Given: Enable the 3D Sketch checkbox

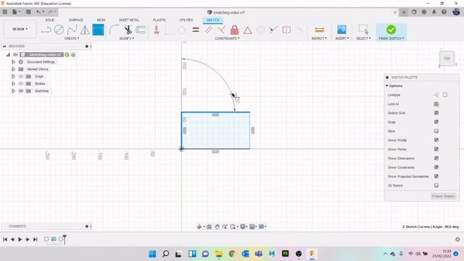Looking at the screenshot, I should tap(436, 186).
